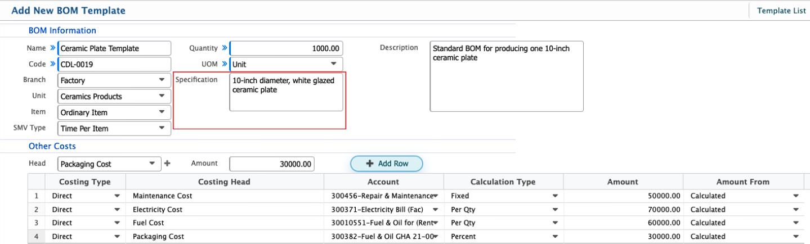Click the amount cell 60000.00

click(623, 223)
